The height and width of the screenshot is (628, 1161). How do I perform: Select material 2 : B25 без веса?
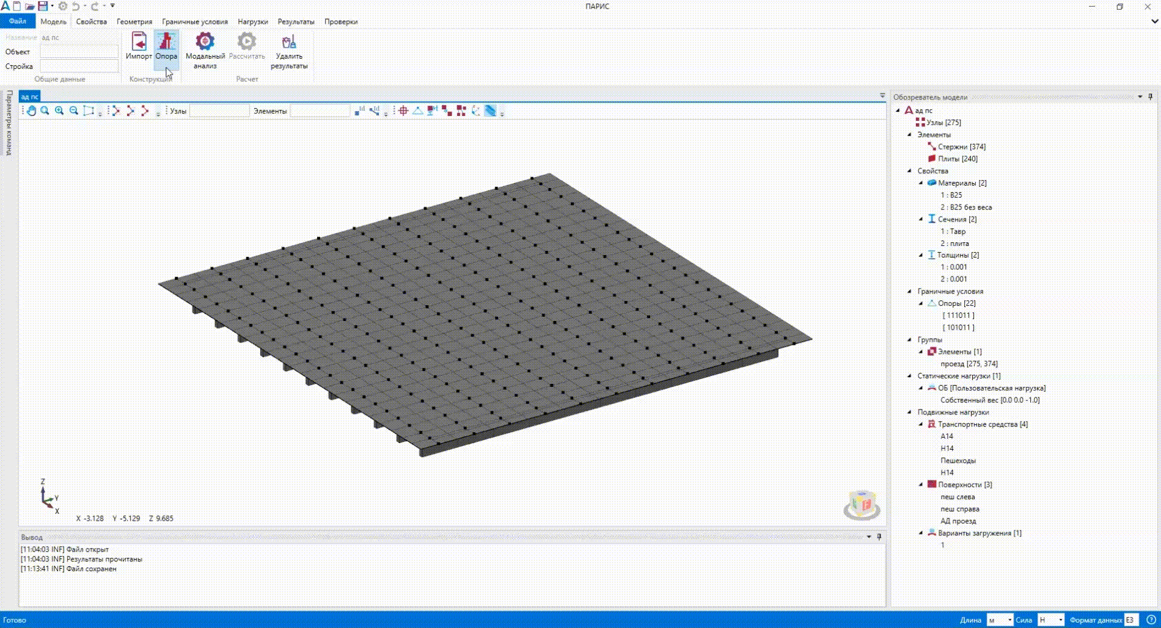tap(966, 207)
